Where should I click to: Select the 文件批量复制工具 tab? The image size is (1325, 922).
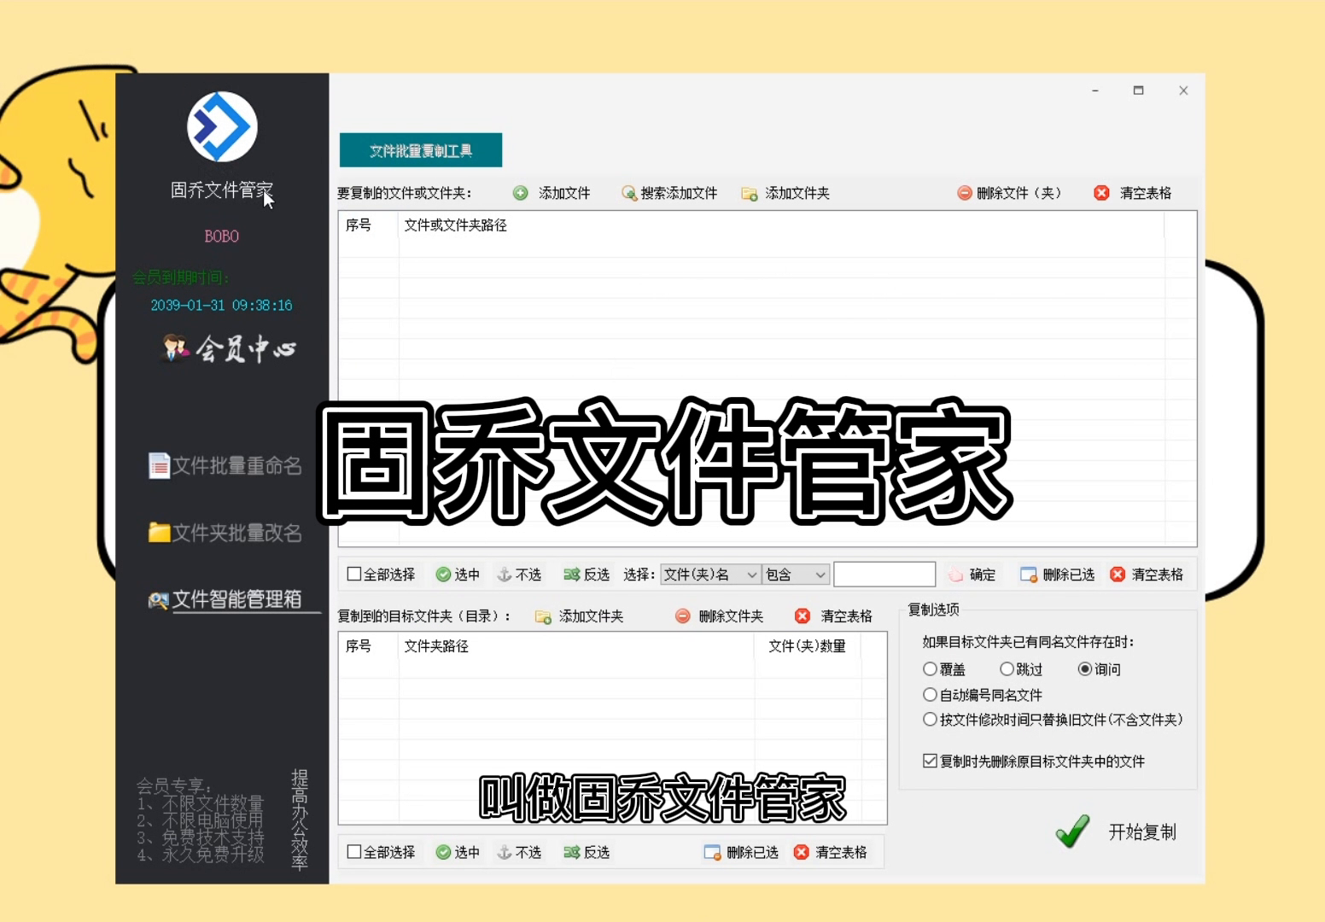tap(421, 150)
